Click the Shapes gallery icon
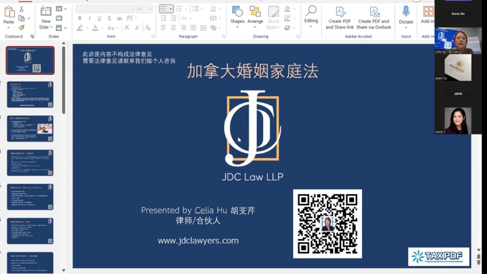Image resolution: width=487 pixels, height=274 pixels. (237, 12)
